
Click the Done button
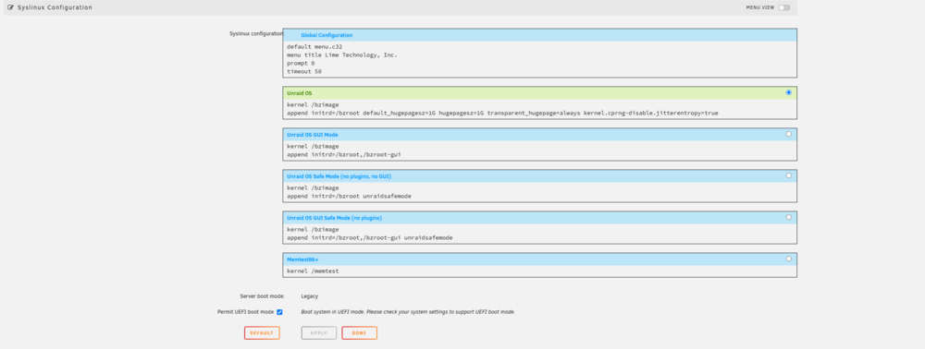[x=359, y=333]
